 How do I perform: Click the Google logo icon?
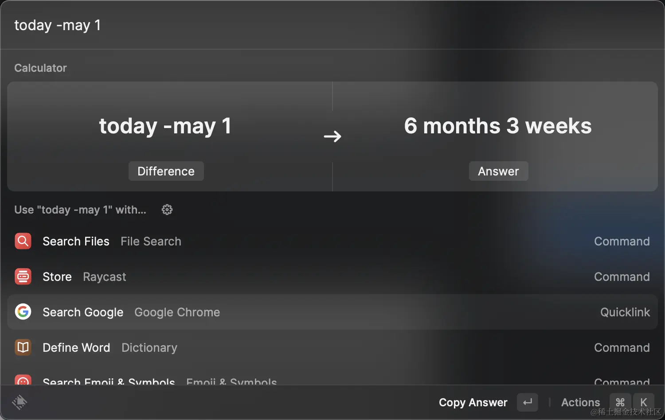coord(23,312)
